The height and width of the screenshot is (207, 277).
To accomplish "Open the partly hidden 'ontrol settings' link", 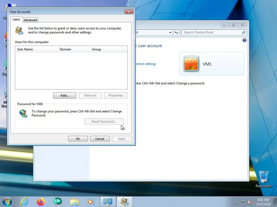I will [146, 64].
